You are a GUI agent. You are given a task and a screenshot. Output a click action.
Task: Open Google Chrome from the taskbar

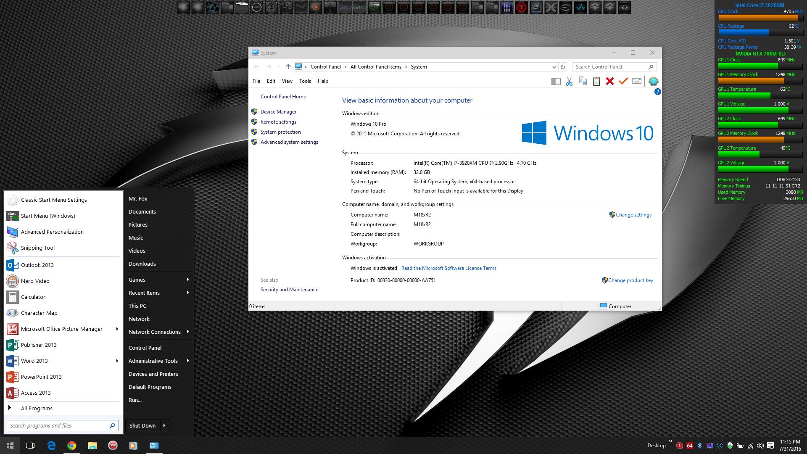72,446
